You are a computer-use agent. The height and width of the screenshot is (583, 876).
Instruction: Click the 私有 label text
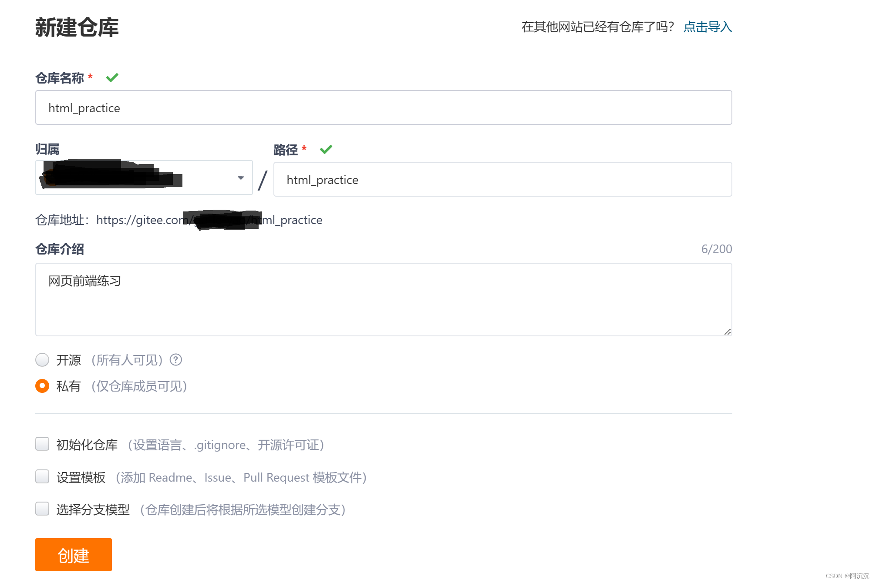click(69, 386)
